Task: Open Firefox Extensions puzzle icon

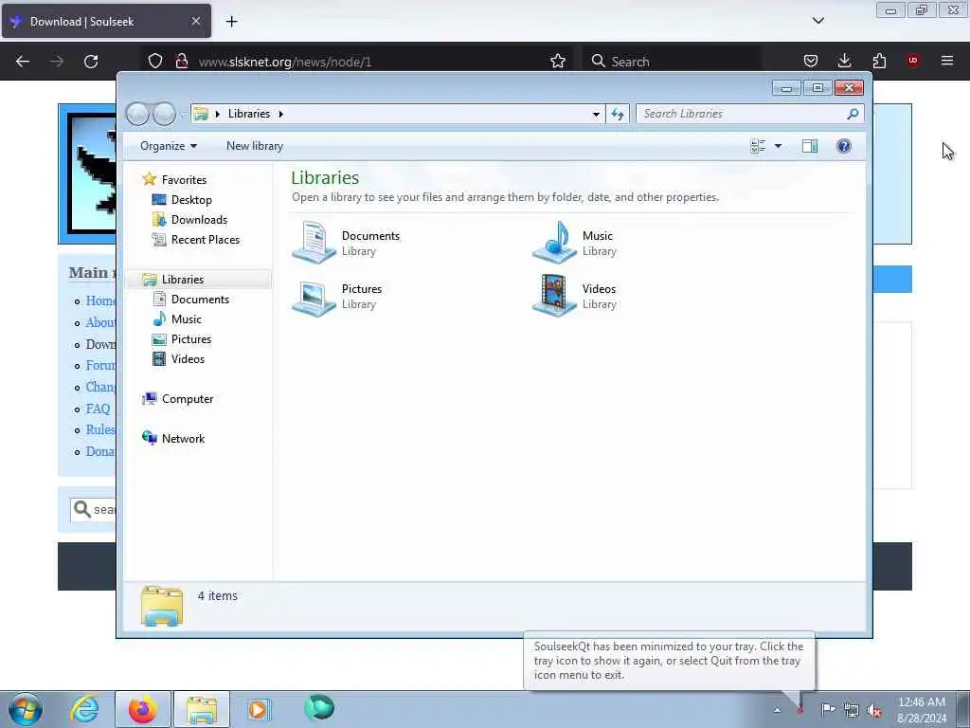Action: [879, 61]
